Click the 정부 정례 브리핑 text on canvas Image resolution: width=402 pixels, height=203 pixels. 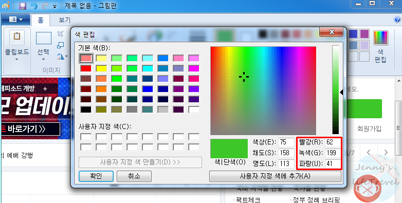[x=316, y=200]
